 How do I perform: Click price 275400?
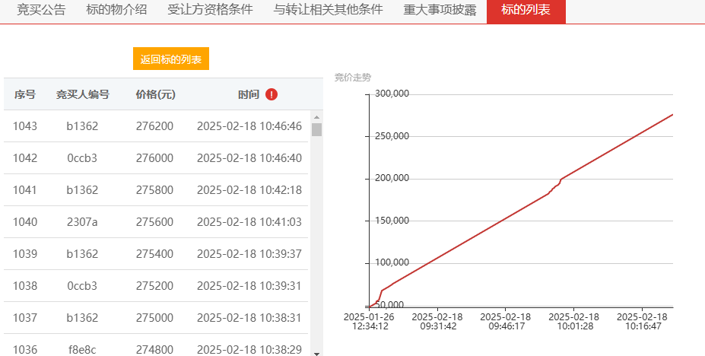pos(154,254)
